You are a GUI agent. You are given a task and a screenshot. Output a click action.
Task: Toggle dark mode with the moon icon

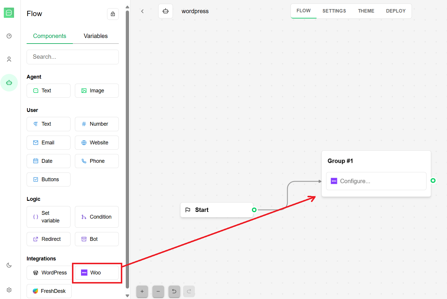(x=9, y=265)
